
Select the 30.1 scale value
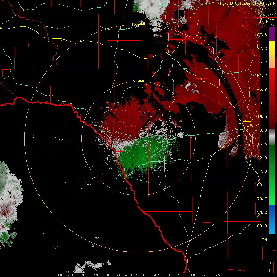point(262,103)
